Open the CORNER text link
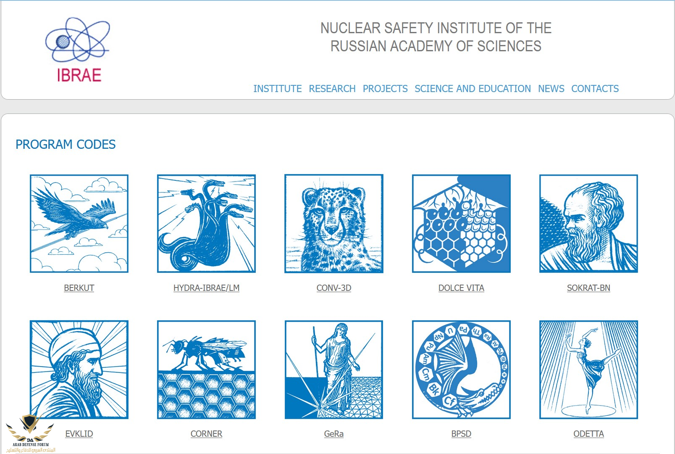 [x=206, y=434]
